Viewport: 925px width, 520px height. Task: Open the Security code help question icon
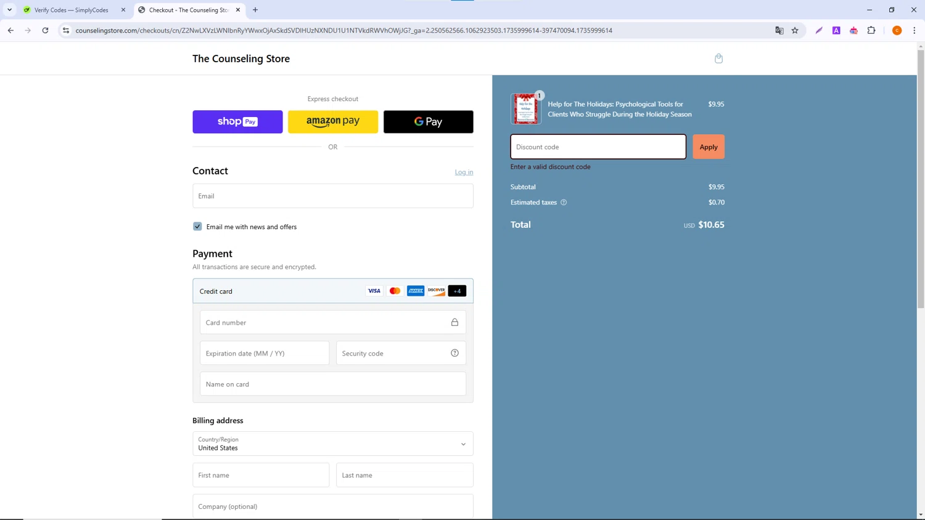(454, 353)
